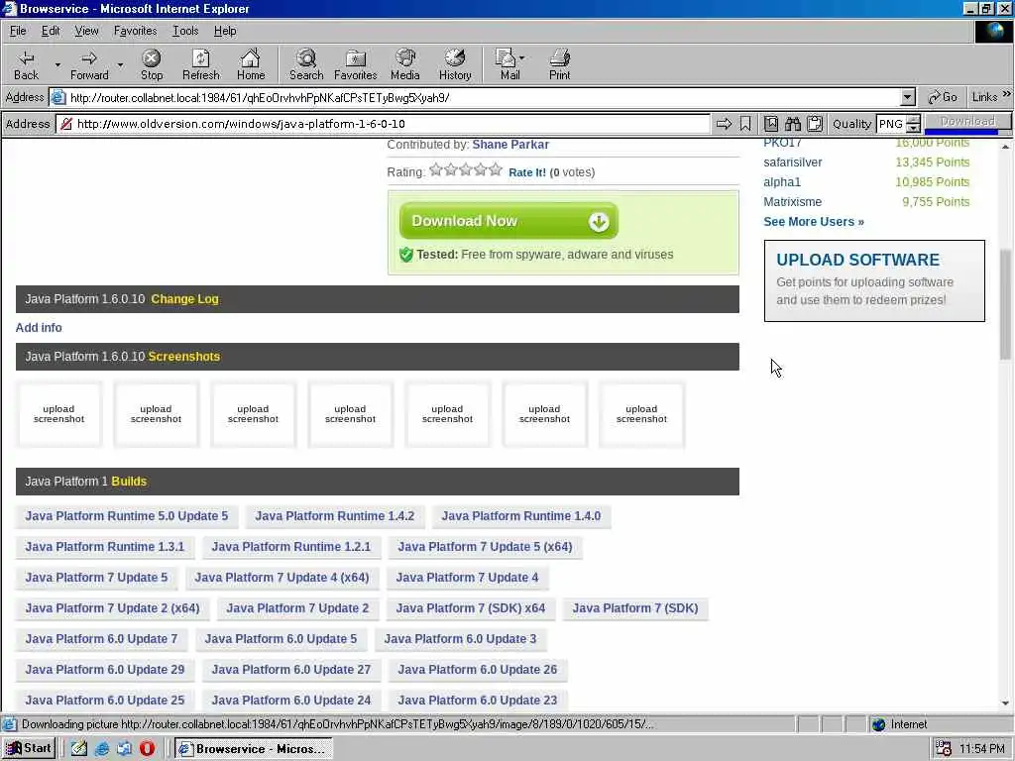Launch Outlook Express from quick launch

(x=124, y=749)
